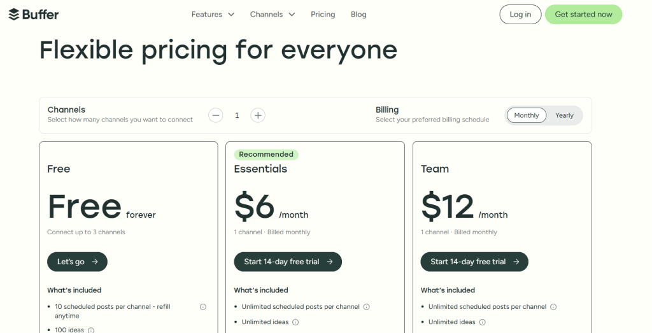Viewport: 652px width, 333px height.
Task: Click 'Free forever' price text
Action: point(101,207)
